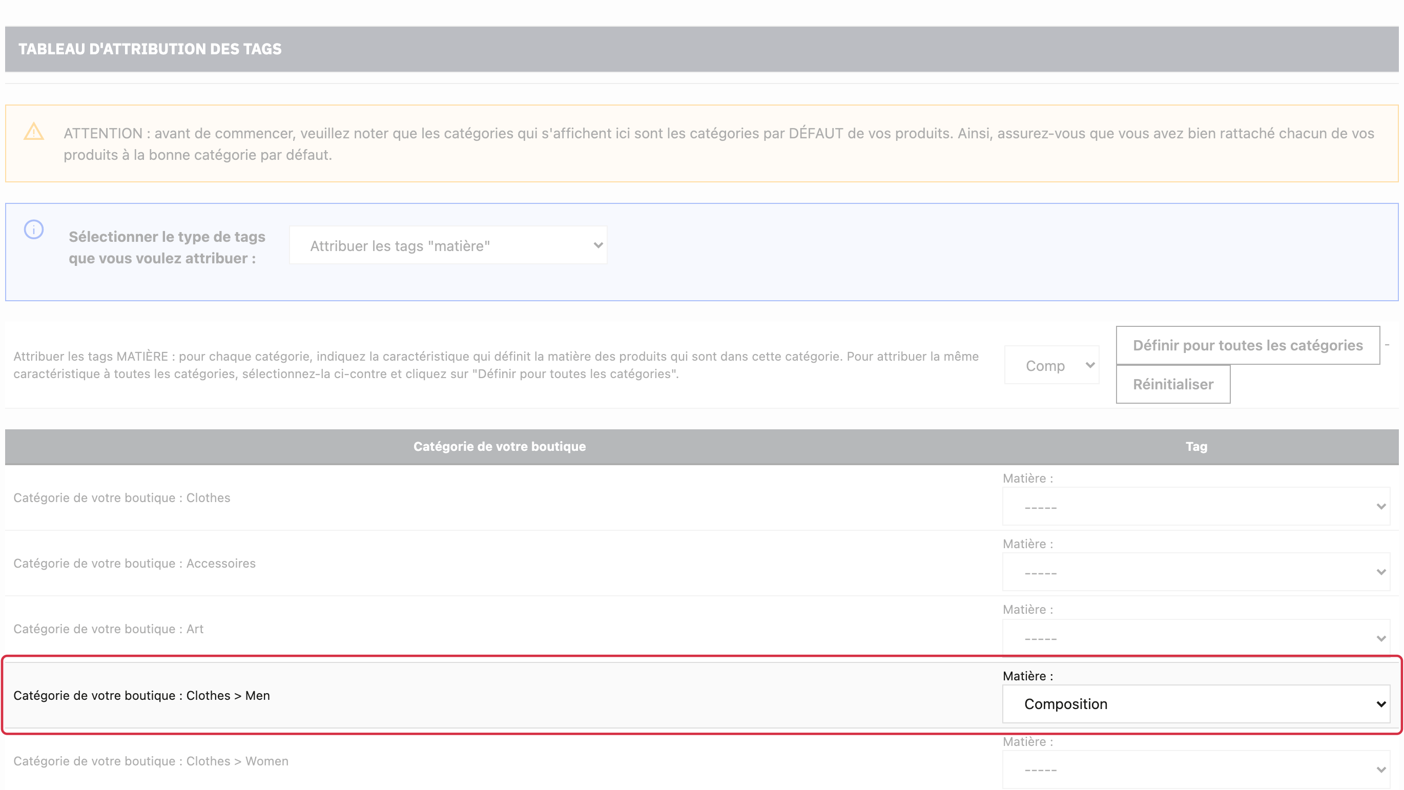Open Matière dropdown for Clothes category
The height and width of the screenshot is (790, 1404).
1196,507
